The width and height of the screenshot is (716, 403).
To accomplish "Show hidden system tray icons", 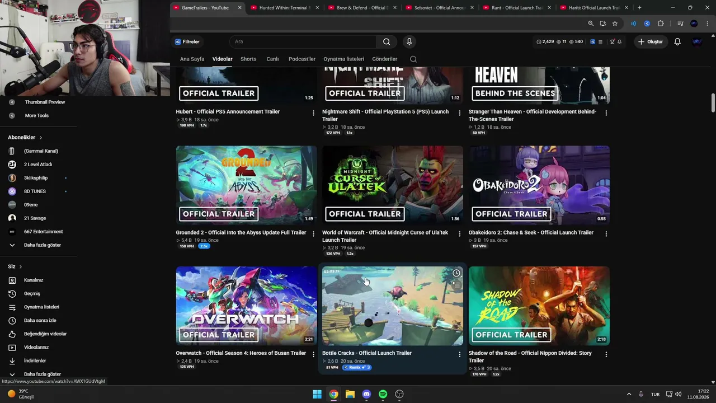I will click(x=629, y=394).
